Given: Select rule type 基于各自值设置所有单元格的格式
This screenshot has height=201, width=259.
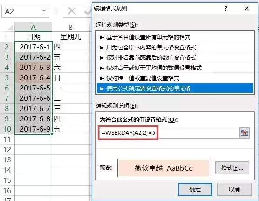Looking at the screenshot, I should coord(175,37).
